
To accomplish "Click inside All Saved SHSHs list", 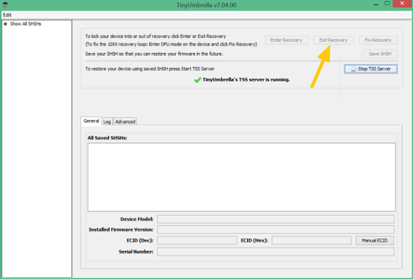I will (242, 177).
